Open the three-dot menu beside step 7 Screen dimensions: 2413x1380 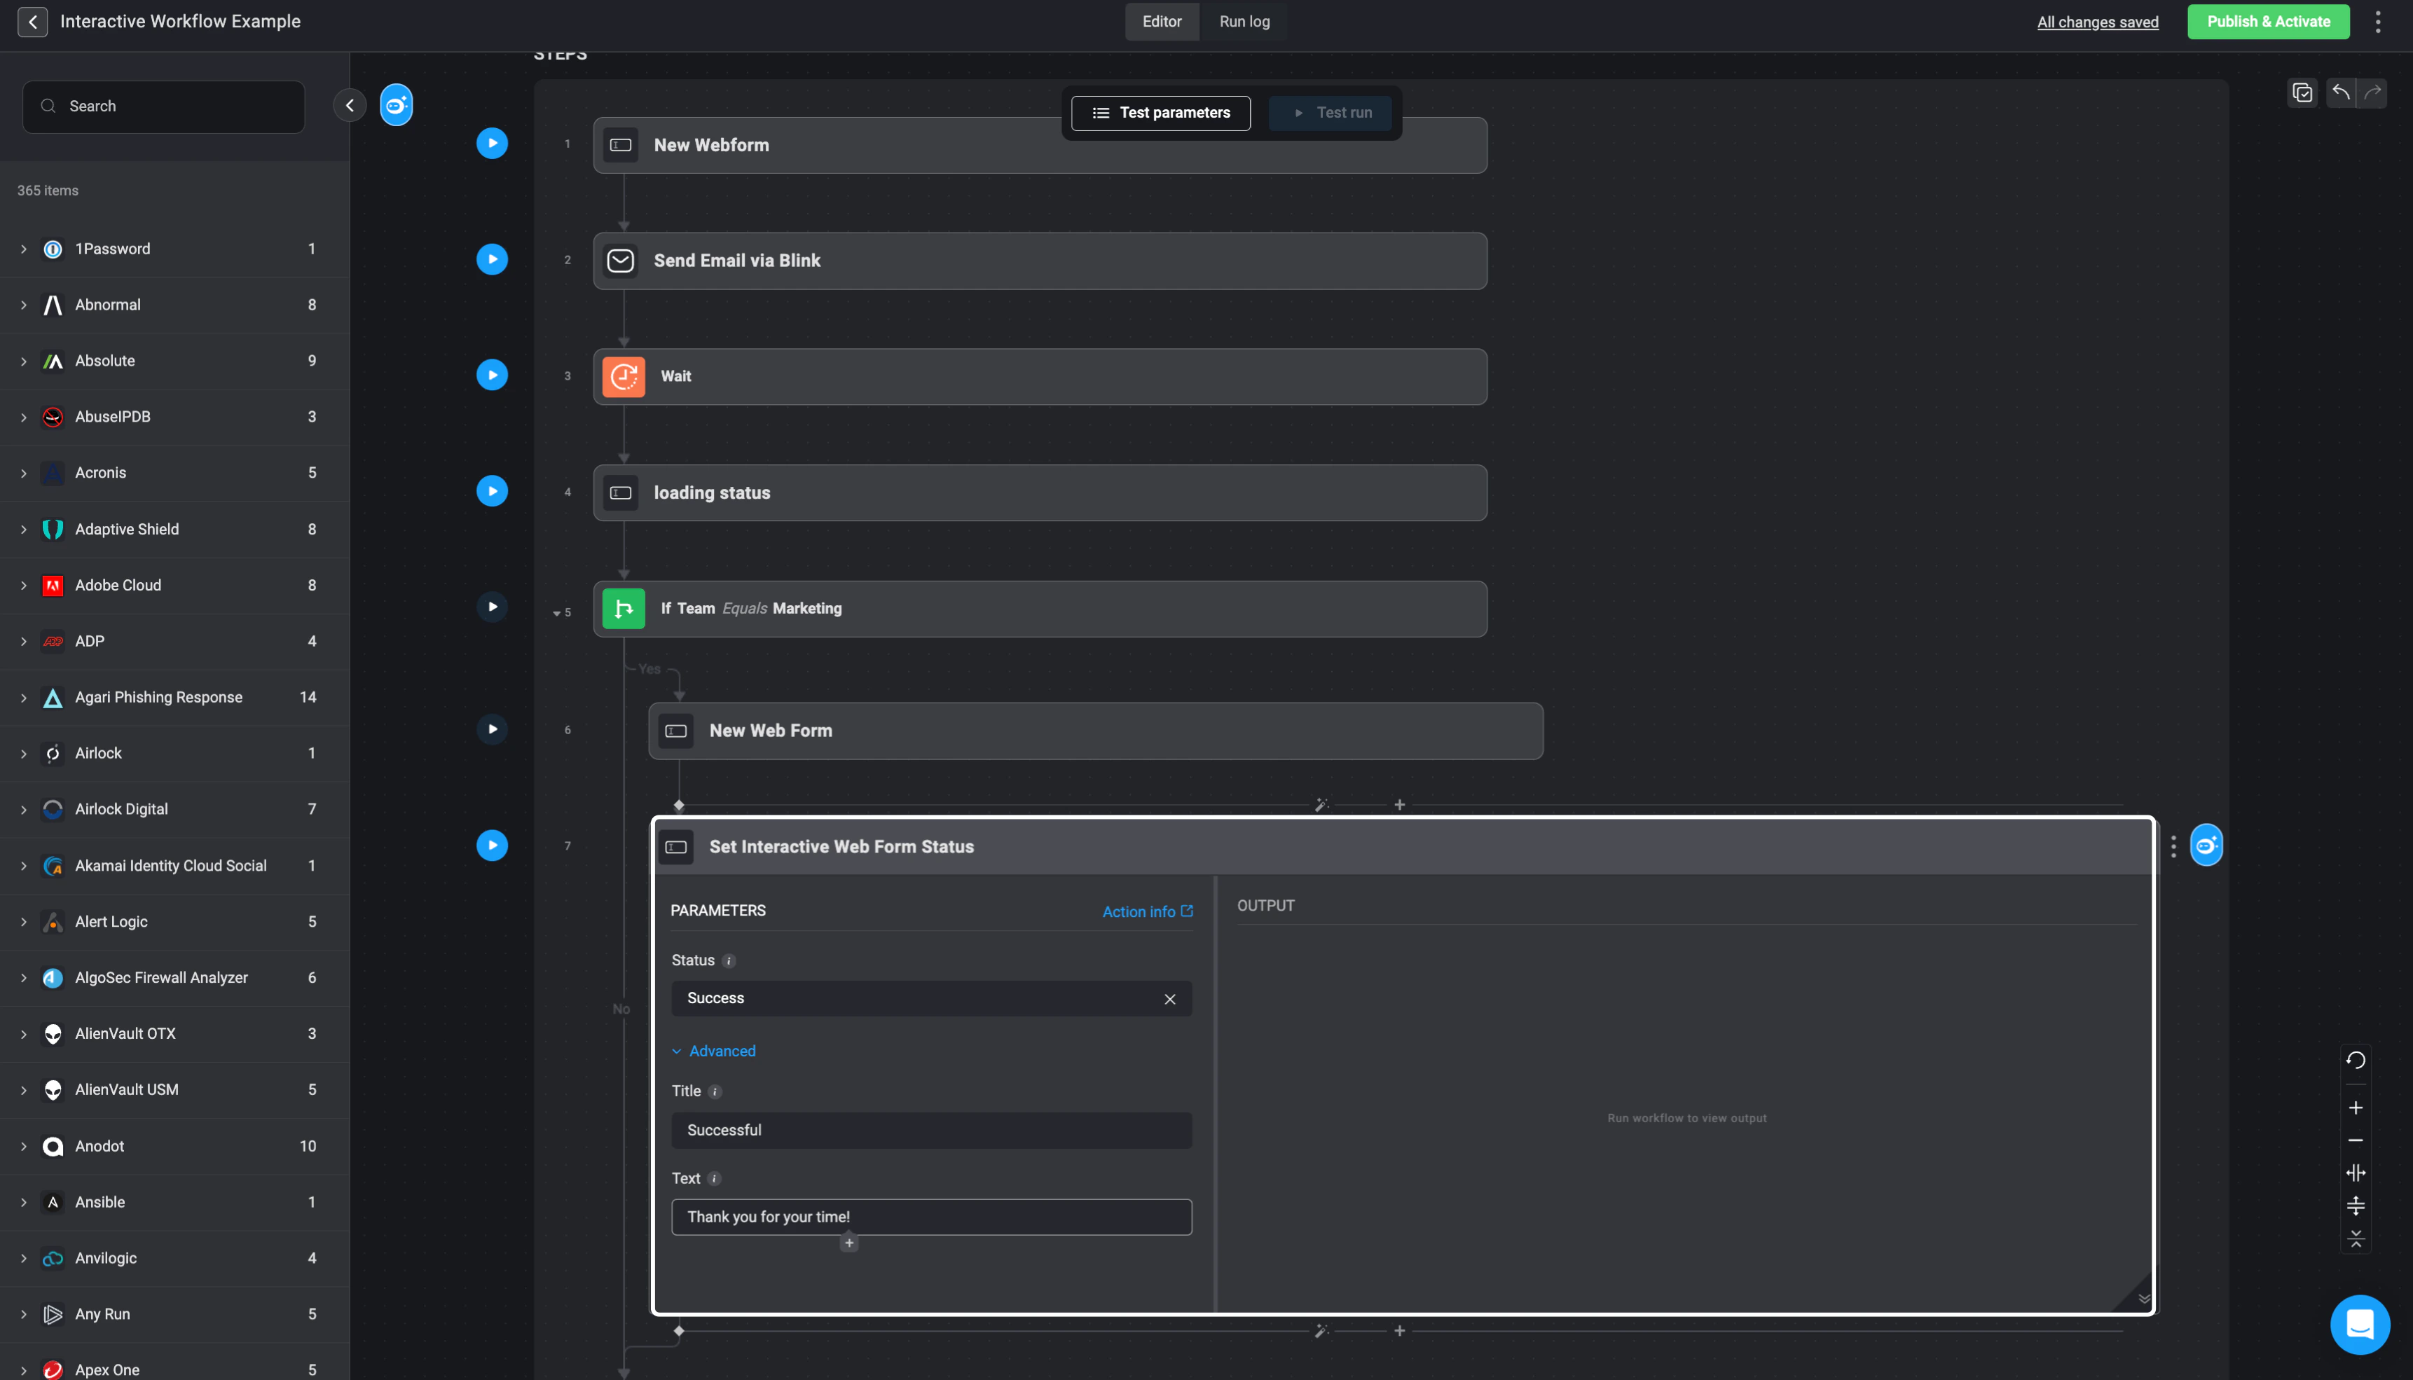2173,846
